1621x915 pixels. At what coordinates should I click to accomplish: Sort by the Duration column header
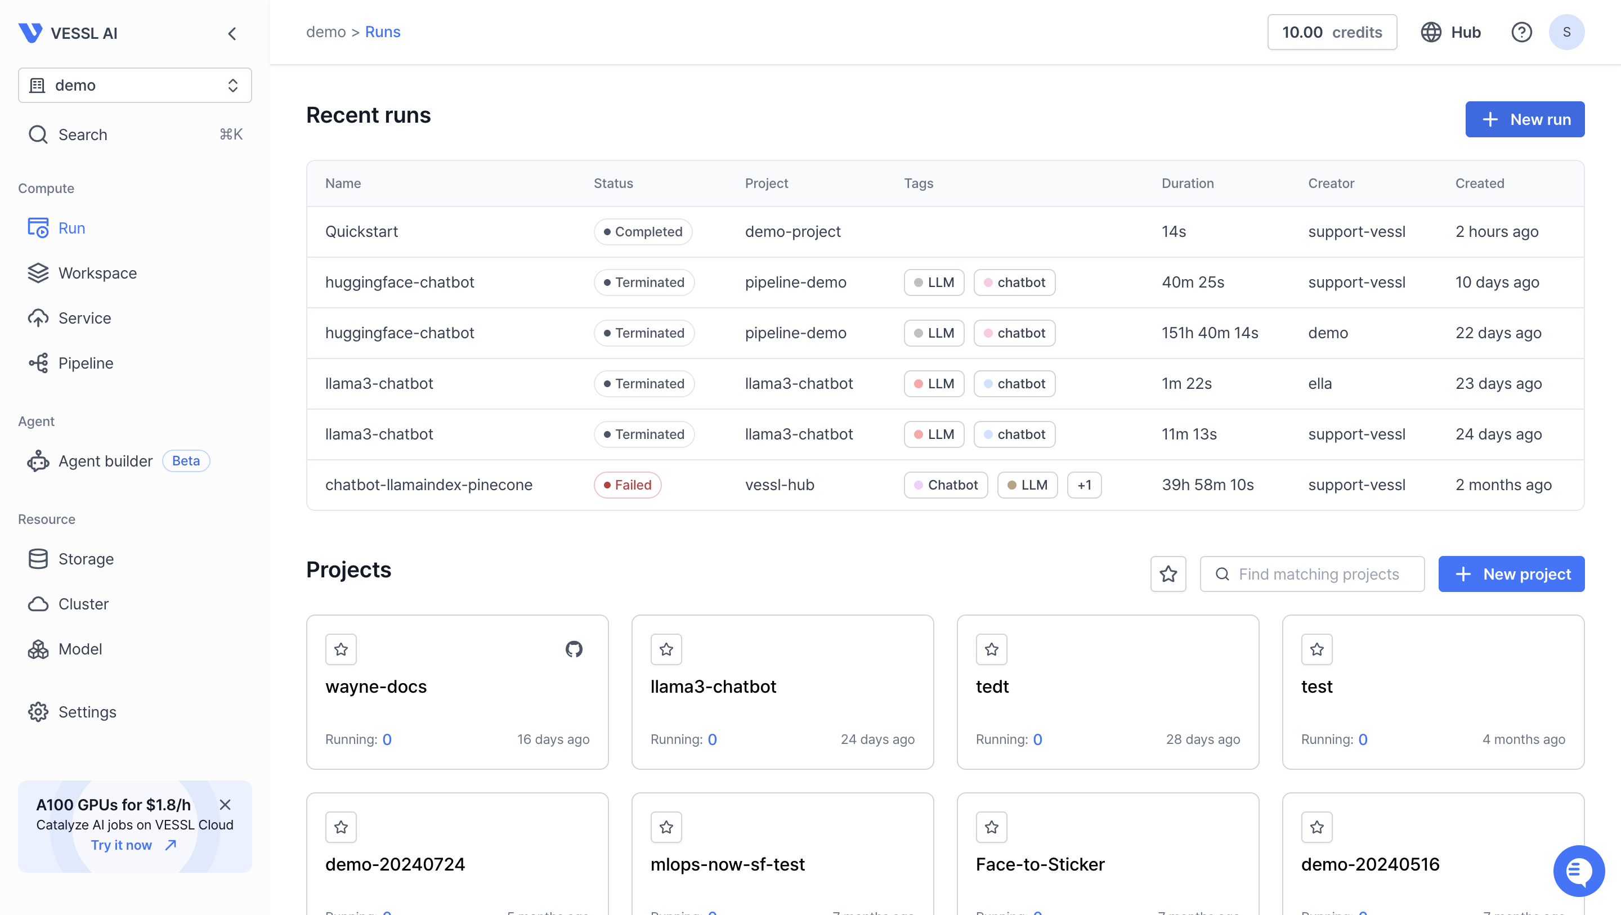(x=1187, y=183)
